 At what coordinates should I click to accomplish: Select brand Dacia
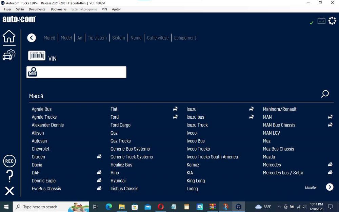(37, 165)
